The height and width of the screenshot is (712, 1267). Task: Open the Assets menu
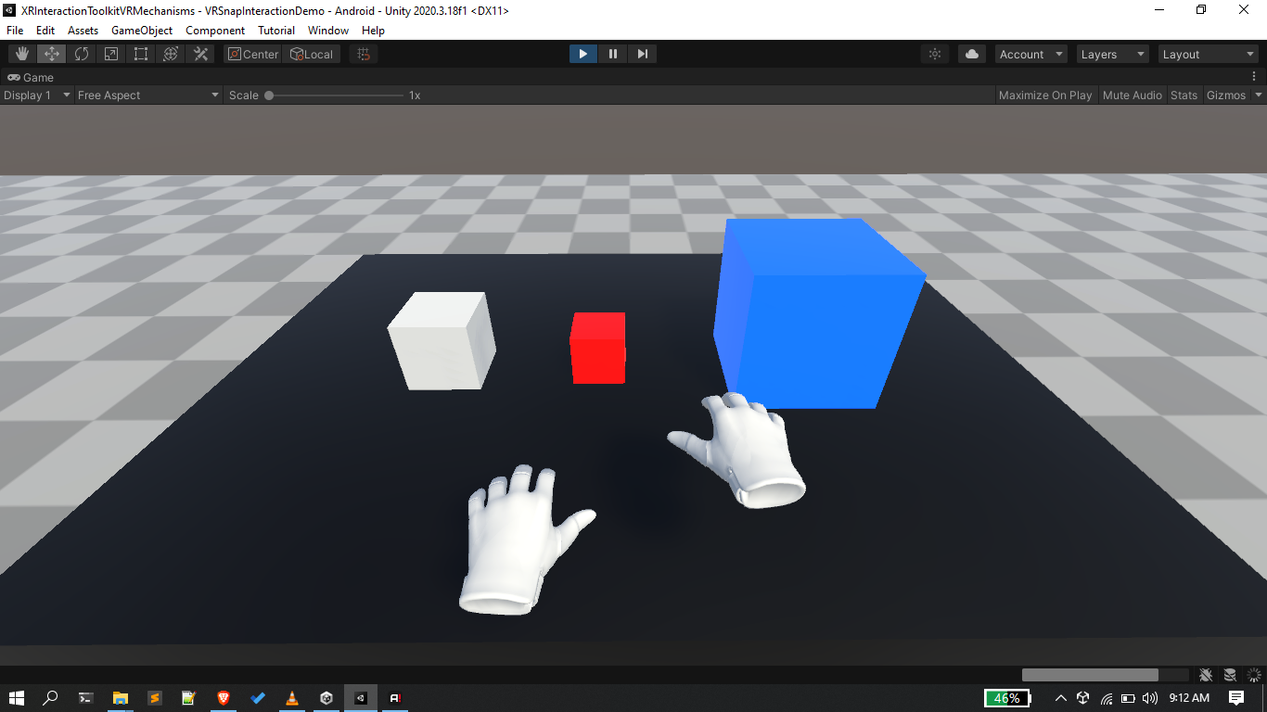83,31
